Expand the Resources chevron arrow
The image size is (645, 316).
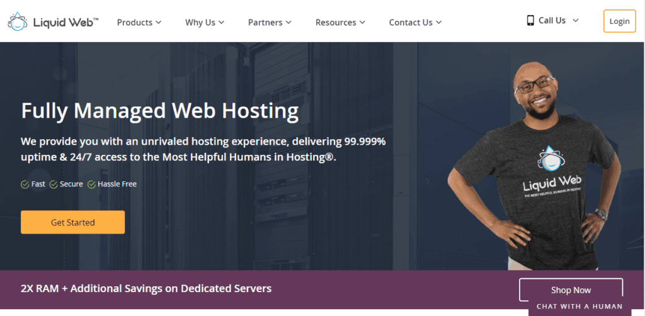[362, 23]
